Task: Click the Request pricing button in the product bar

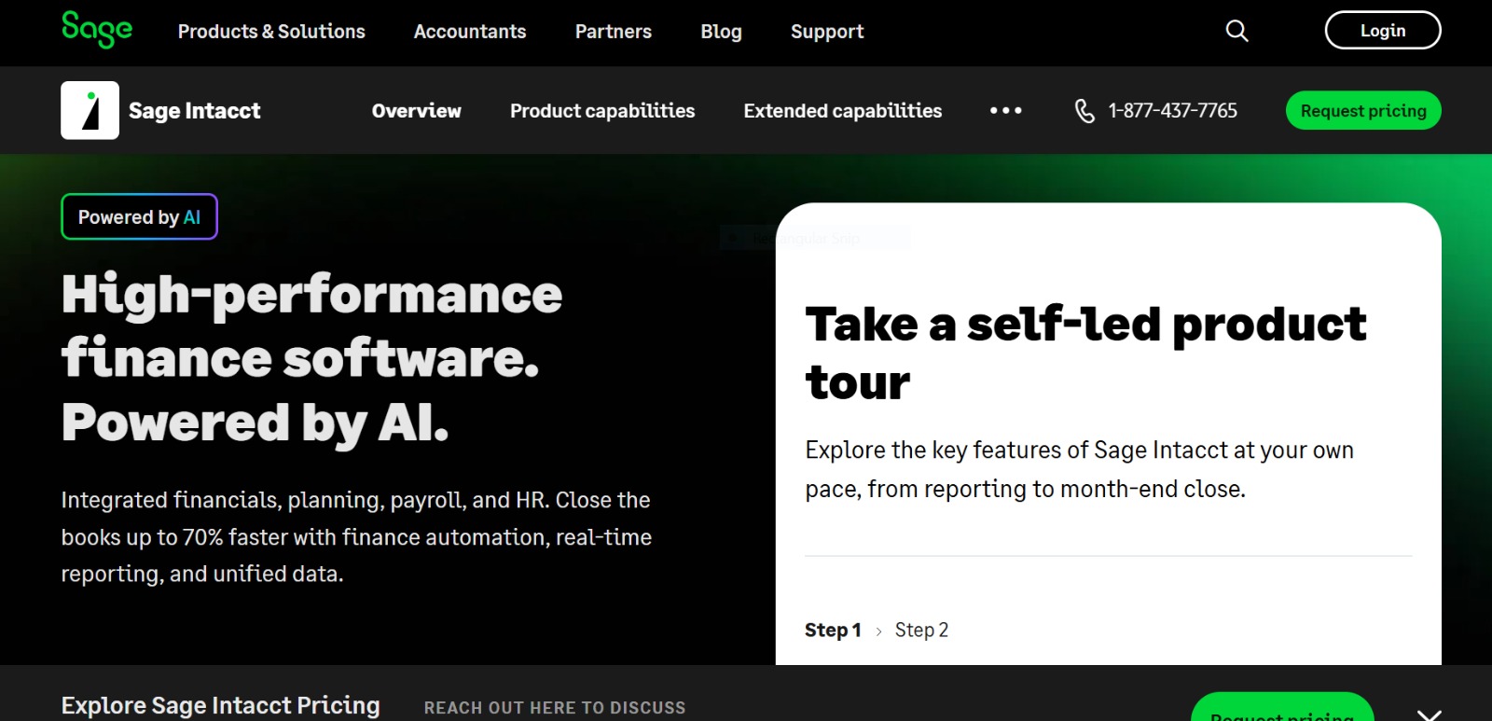Action: (1363, 110)
